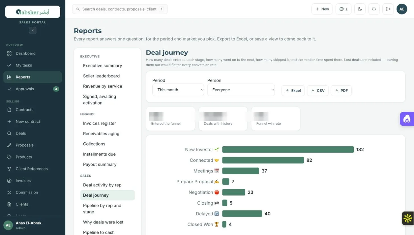
Task: Click the search deals input field
Action: 120,9
